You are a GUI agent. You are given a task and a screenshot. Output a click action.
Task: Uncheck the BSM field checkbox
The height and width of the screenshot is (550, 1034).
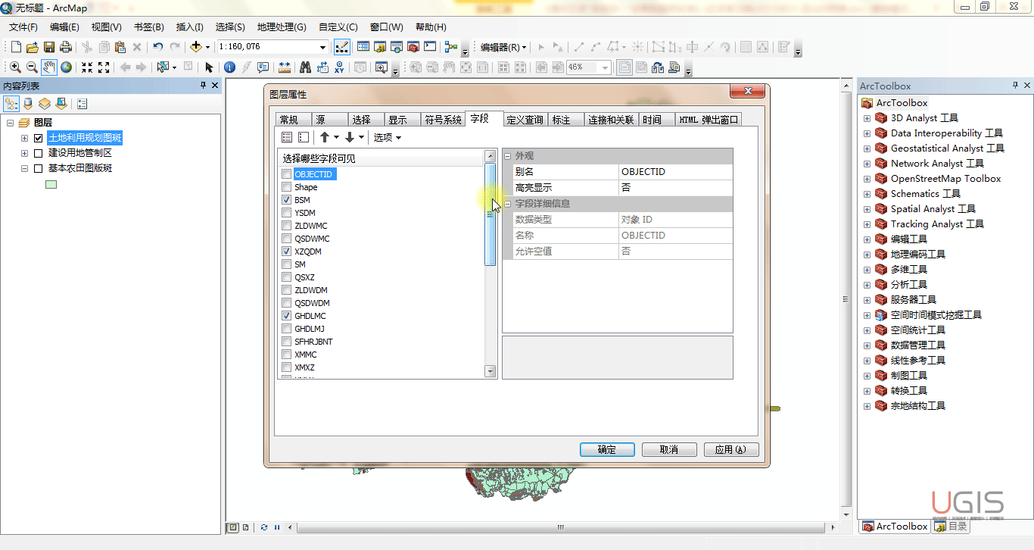286,200
